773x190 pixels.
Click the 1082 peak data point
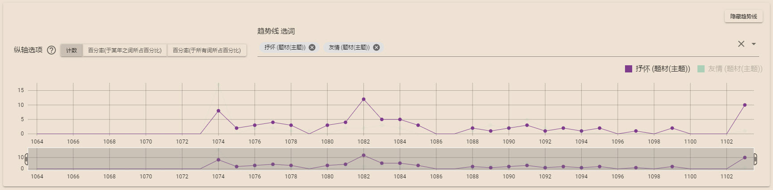pos(363,99)
